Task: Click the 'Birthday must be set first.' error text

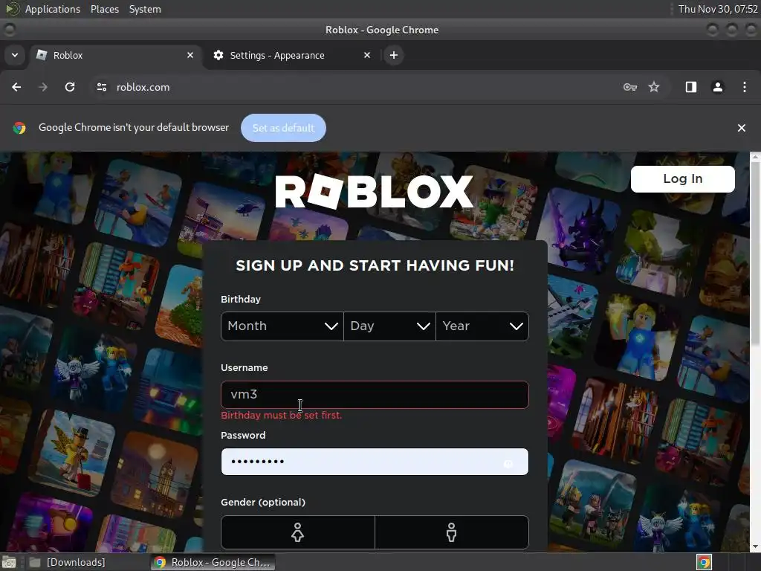Action: (281, 415)
